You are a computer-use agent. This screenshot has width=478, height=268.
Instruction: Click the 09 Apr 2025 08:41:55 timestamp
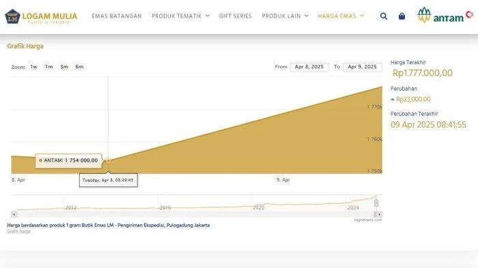coord(428,125)
